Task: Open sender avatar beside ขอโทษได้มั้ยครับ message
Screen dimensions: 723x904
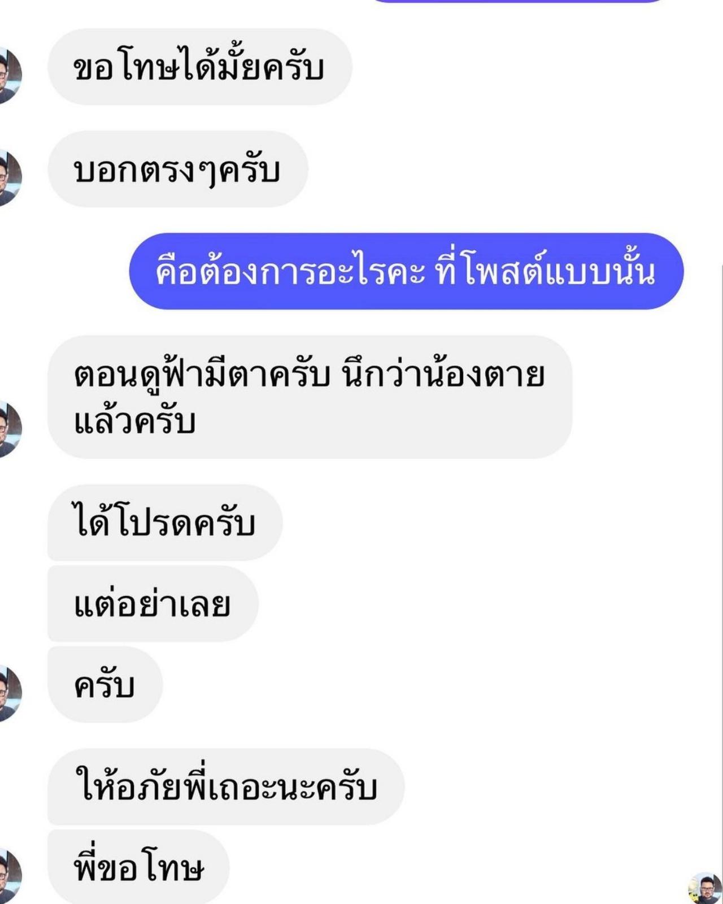Action: click(x=10, y=75)
